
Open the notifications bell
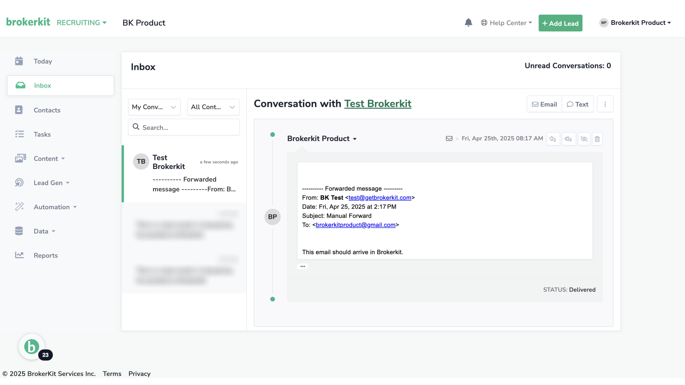pos(468,22)
